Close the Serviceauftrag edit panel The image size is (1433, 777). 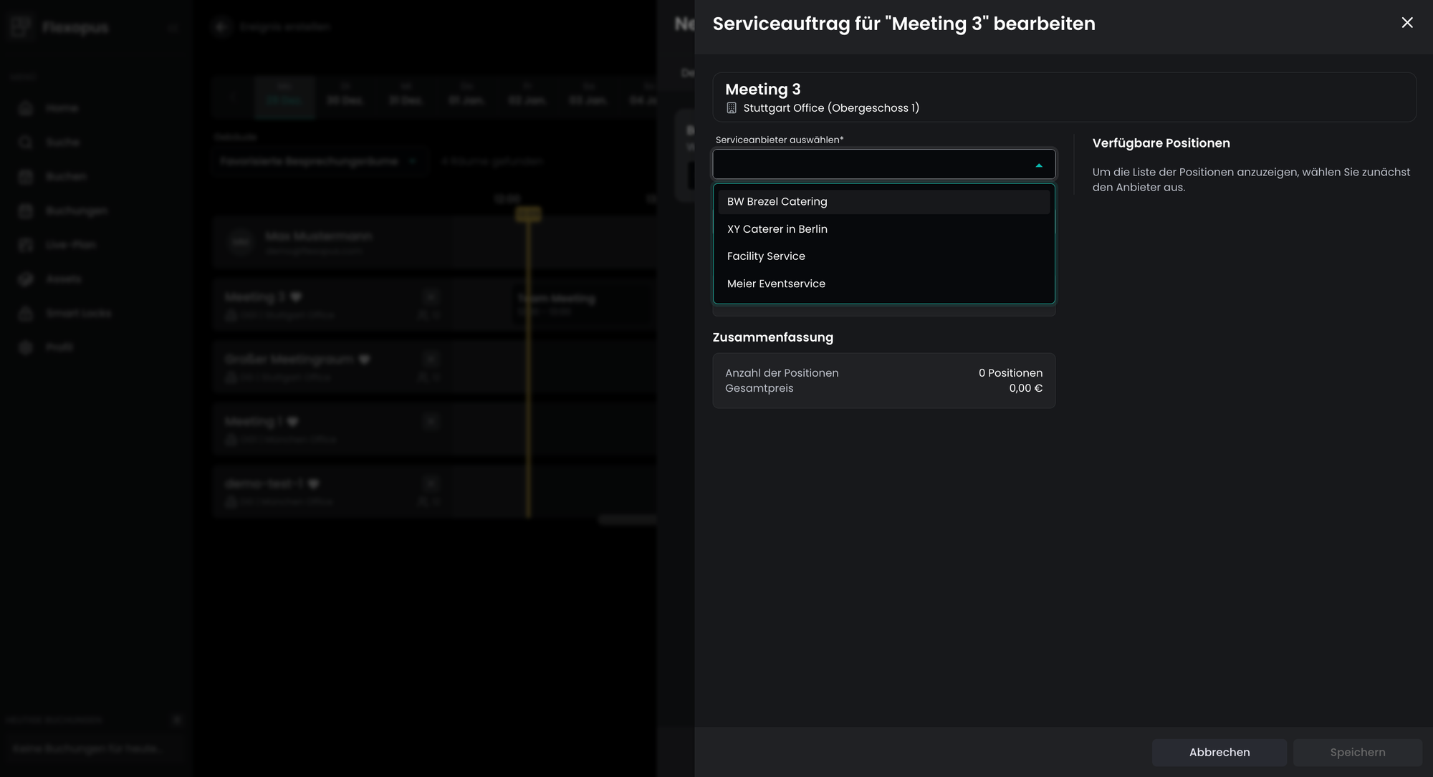pyautogui.click(x=1406, y=23)
